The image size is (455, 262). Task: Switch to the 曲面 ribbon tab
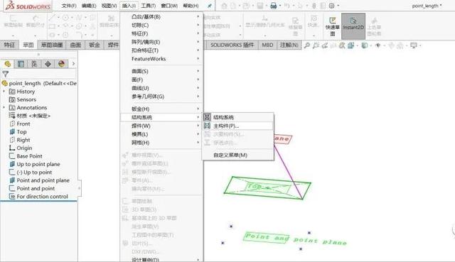[x=76, y=45]
